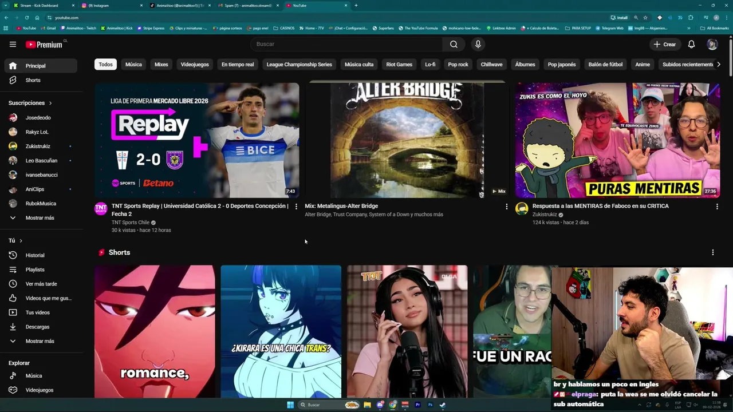Screen dimensions: 733x412
Task: Open Principal in the sidebar
Action: point(41,66)
